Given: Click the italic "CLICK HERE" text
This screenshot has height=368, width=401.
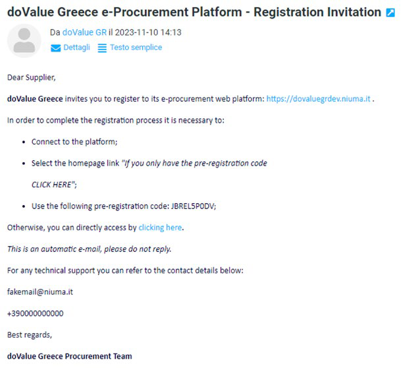Looking at the screenshot, I should coord(54,185).
